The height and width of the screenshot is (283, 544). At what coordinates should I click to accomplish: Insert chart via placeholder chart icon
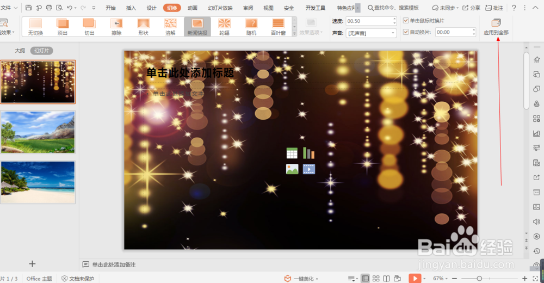tap(308, 153)
